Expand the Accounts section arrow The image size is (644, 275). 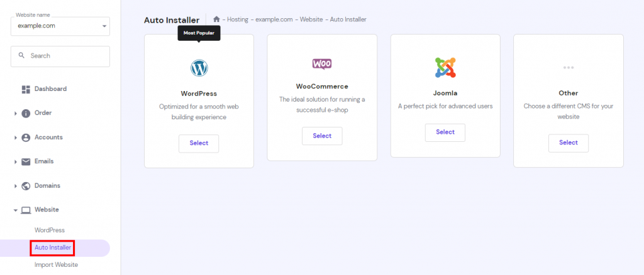16,137
